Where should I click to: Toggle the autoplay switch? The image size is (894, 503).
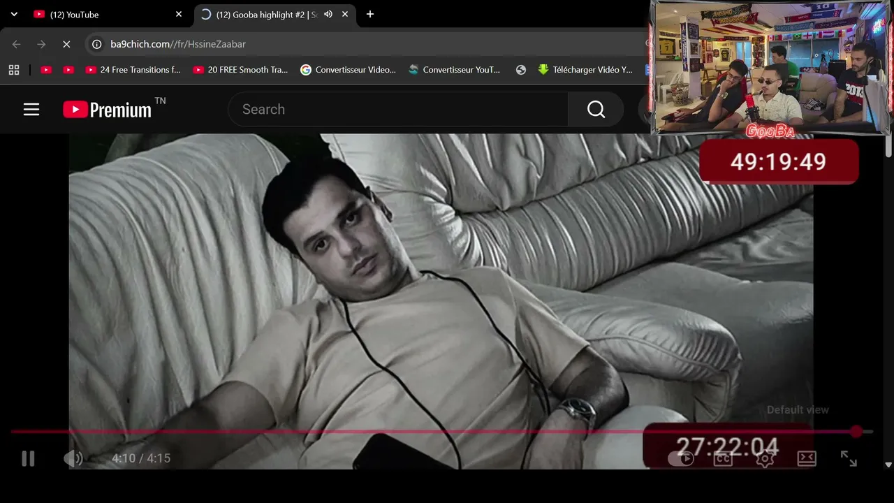tap(681, 458)
